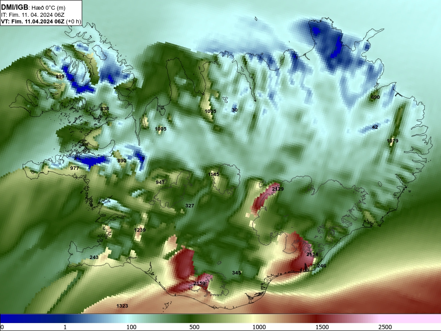This screenshot has height=331, width=441.
Task: Click the 1239 height label on map
Action: 140,230
